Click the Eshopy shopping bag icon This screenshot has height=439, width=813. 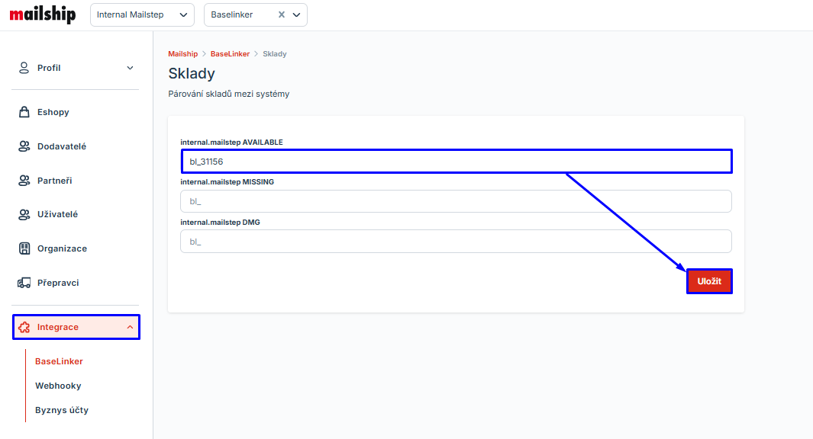24,112
